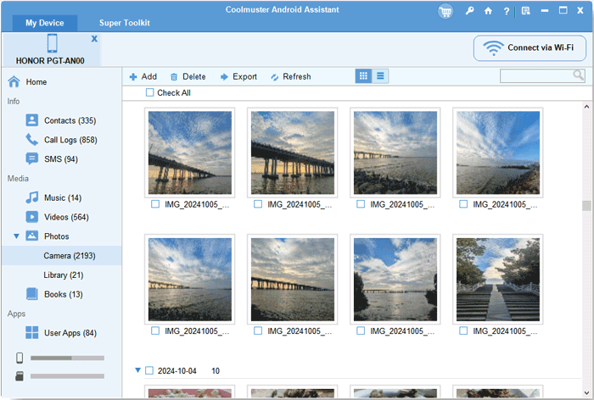This screenshot has height=400, width=594.
Task: Switch to My Device tab
Action: click(43, 23)
